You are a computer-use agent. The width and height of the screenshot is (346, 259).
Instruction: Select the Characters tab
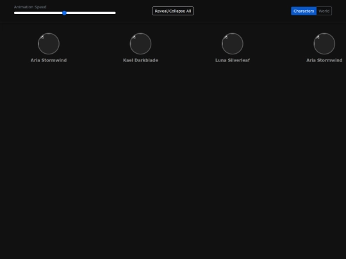(x=304, y=11)
